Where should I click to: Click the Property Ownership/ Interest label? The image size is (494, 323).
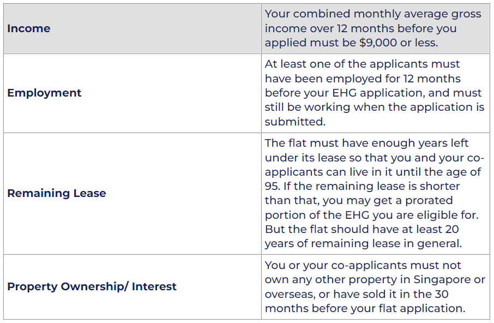[92, 286]
